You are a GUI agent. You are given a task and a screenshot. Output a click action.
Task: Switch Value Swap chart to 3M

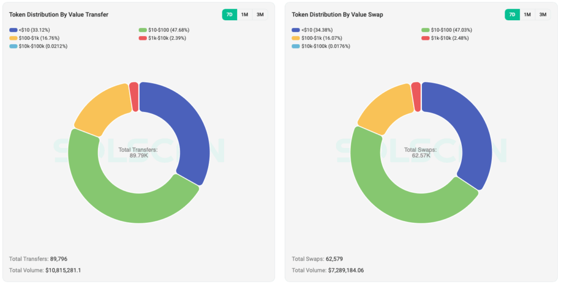[542, 15]
